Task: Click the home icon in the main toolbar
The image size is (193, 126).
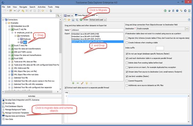Action: coord(51,11)
